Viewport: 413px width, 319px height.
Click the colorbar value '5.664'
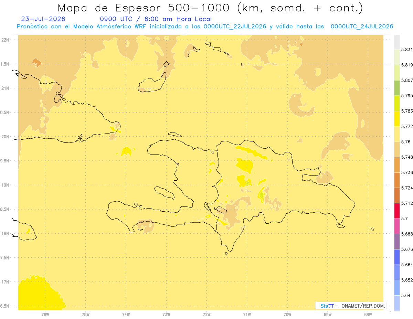tap(406, 265)
